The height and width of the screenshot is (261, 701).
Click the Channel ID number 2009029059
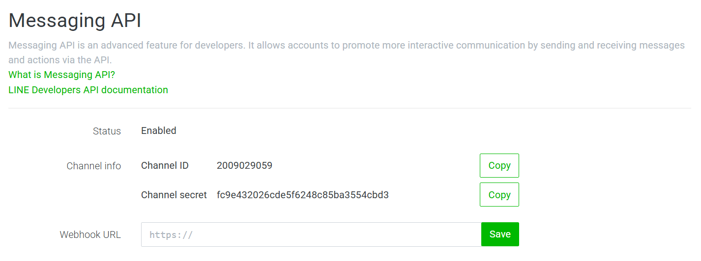(244, 165)
